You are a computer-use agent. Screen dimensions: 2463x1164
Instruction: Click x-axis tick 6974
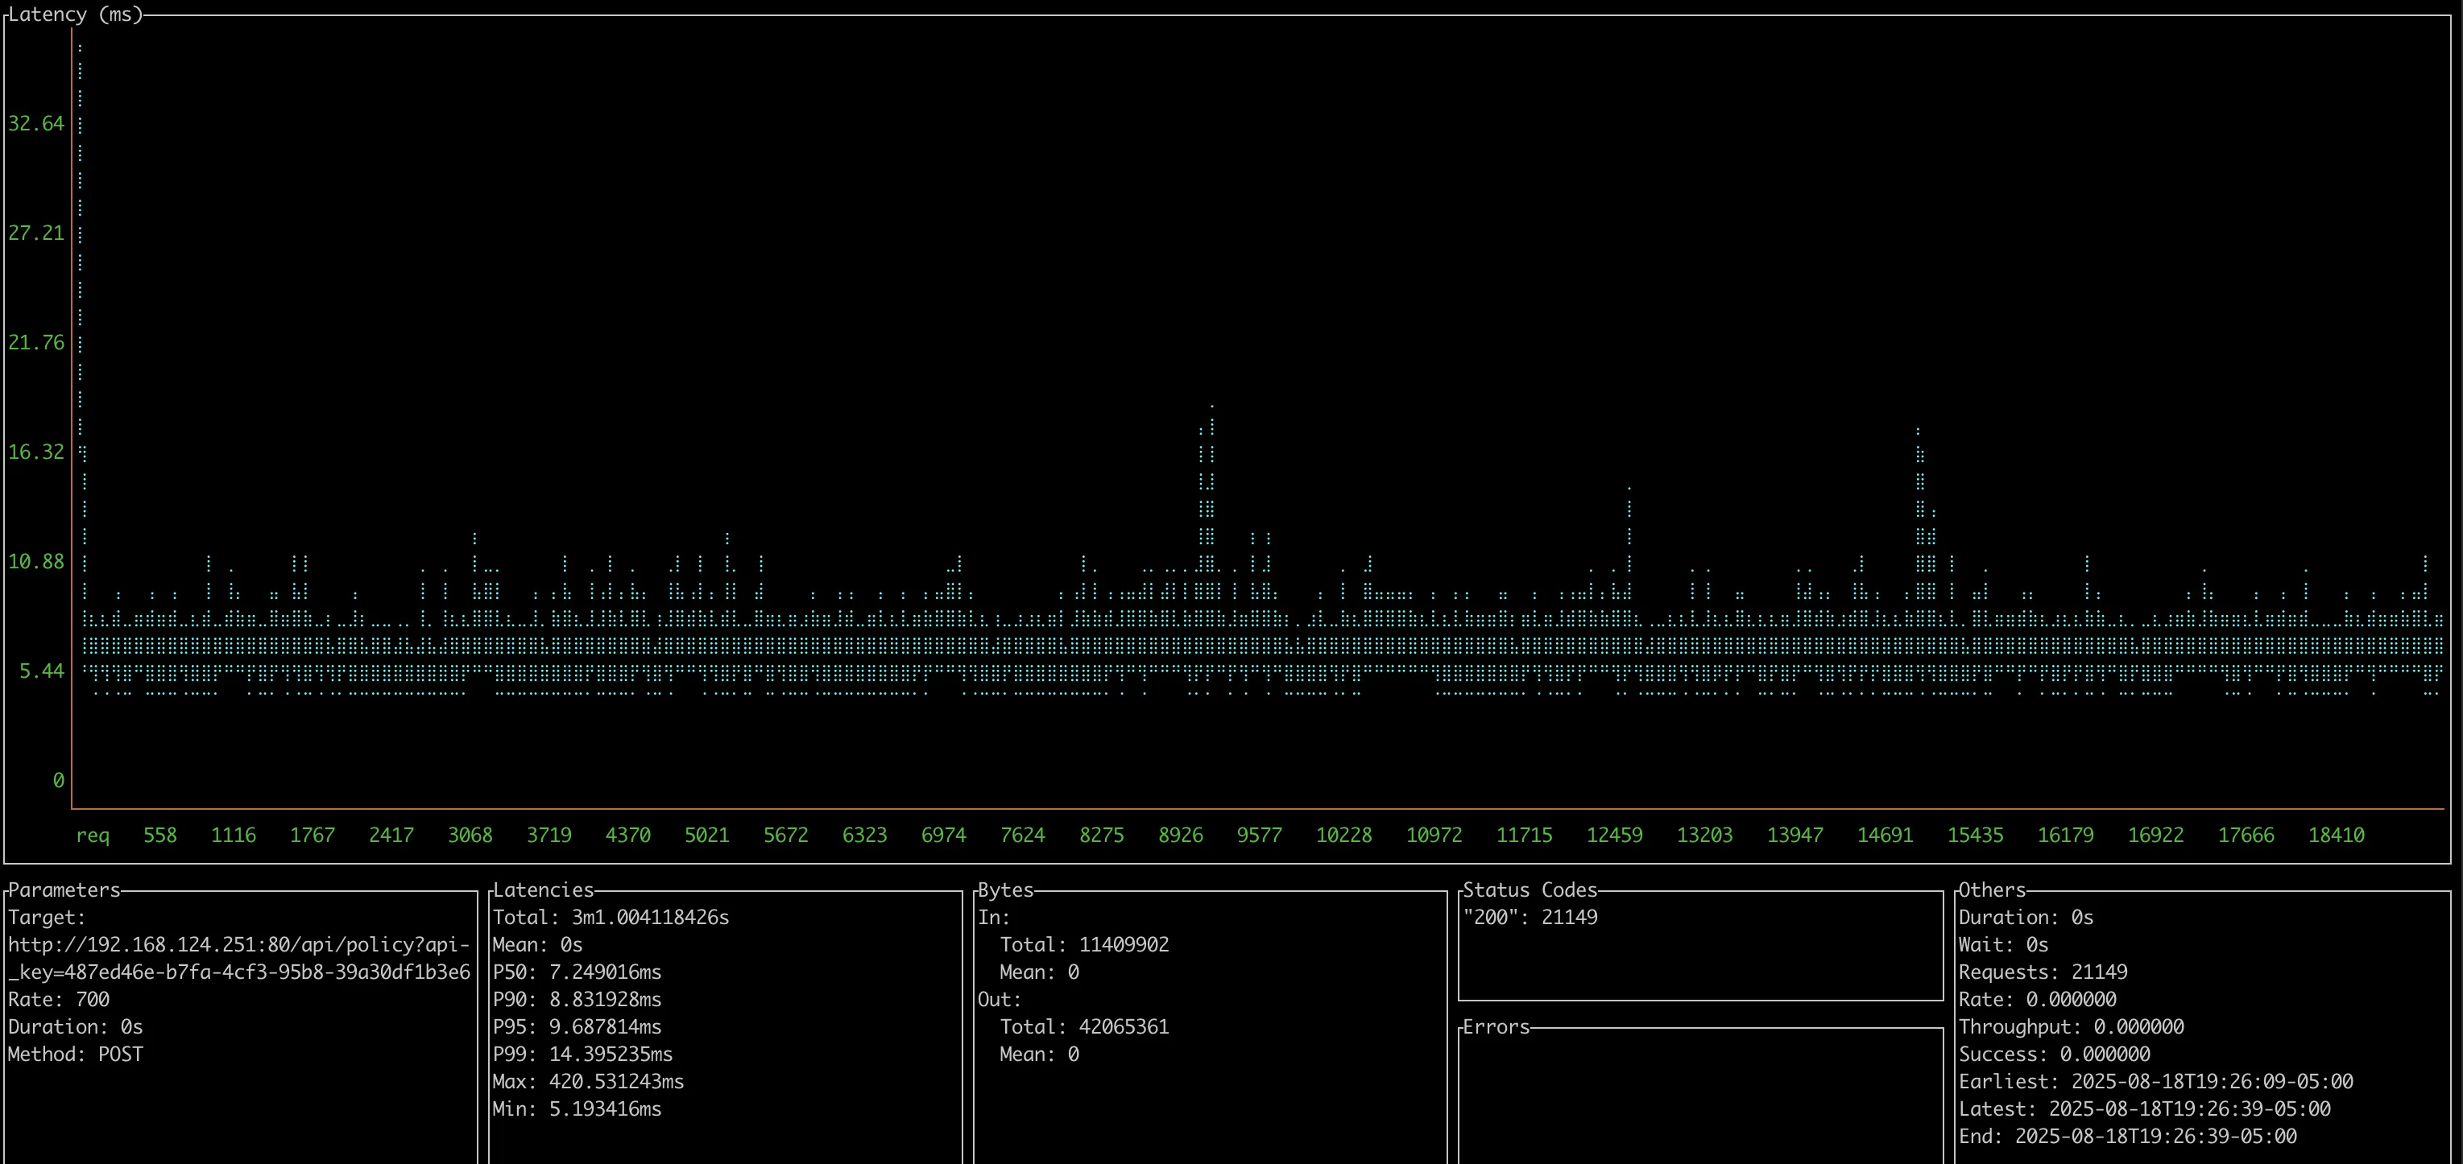(x=944, y=836)
